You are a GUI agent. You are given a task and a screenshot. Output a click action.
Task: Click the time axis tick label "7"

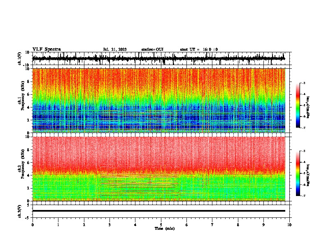click(212, 225)
